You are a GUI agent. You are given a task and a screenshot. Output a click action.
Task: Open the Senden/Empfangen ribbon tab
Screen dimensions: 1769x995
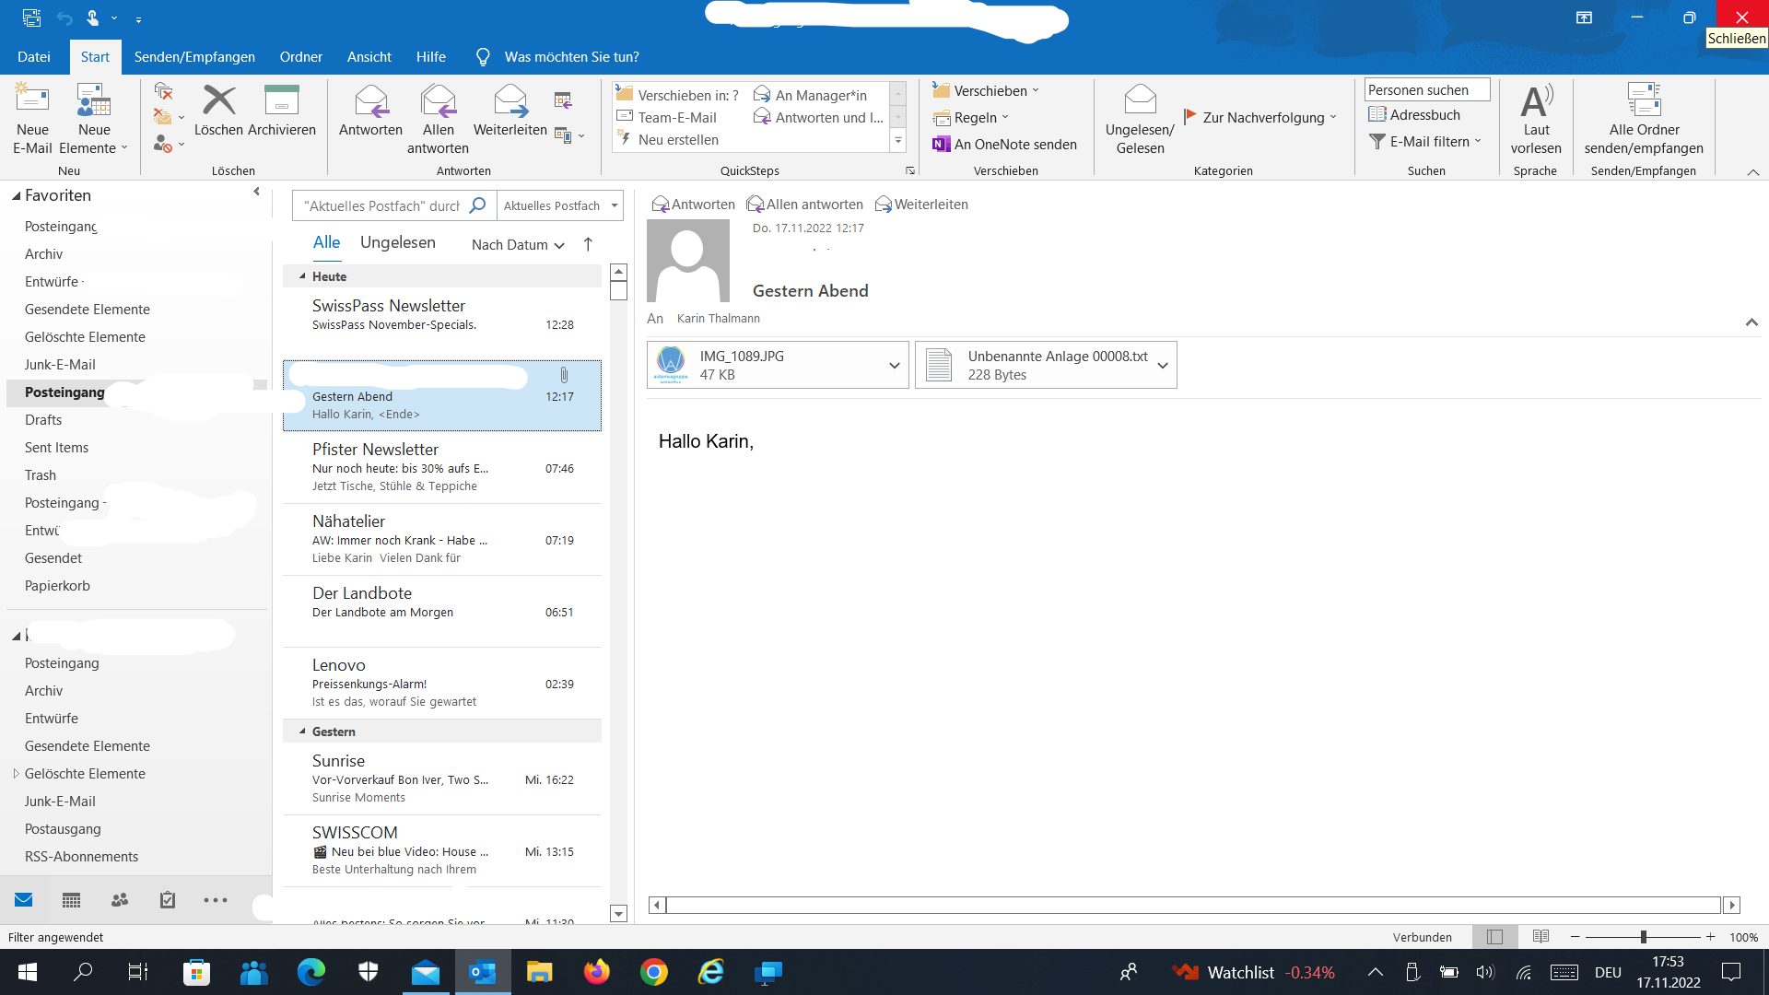pos(194,57)
